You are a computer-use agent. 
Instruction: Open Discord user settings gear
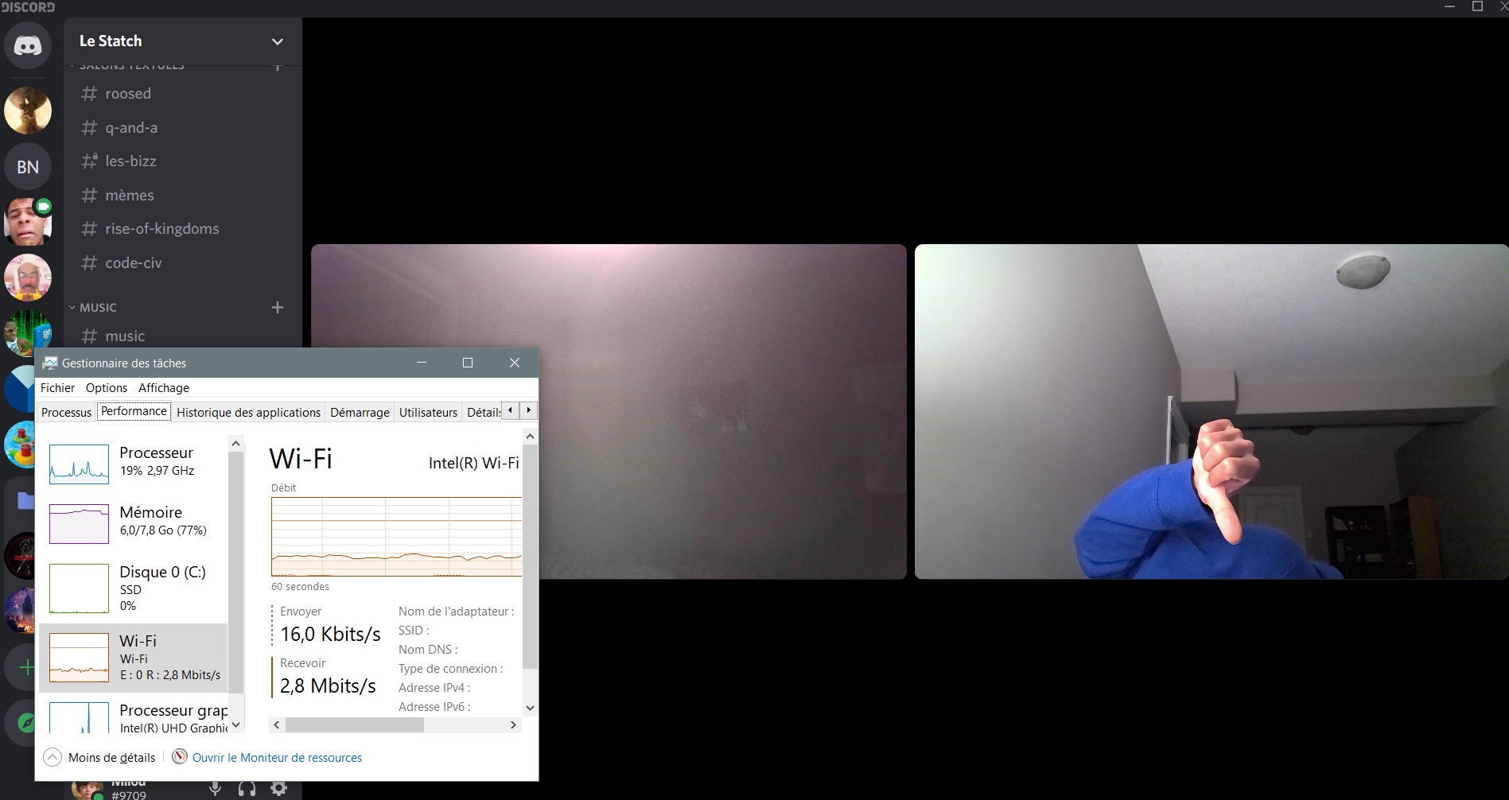pos(278,789)
